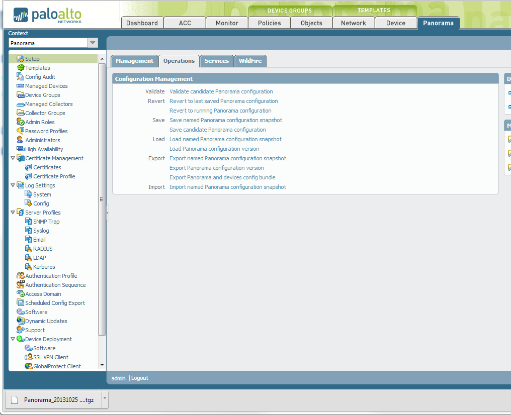Image resolution: width=511 pixels, height=415 pixels.
Task: Open the Policies top tab
Action: point(270,23)
